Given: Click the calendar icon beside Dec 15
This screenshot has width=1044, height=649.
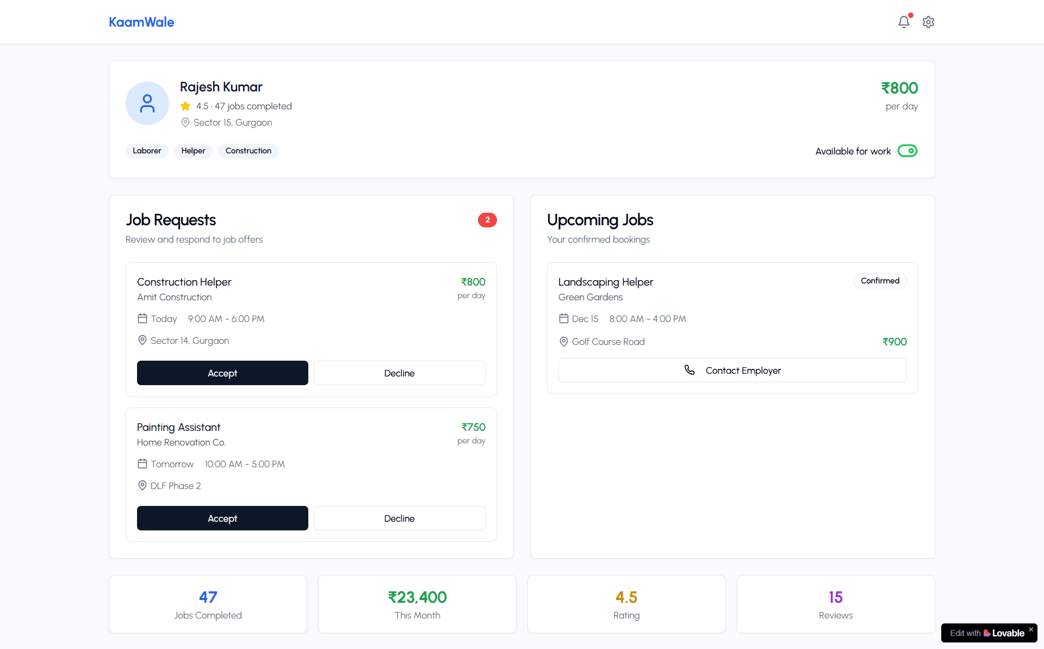Looking at the screenshot, I should 564,318.
